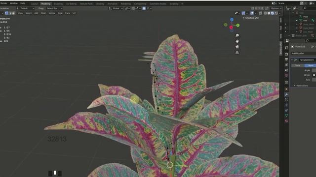Click the red X axis gizmo ball

coord(231,28)
